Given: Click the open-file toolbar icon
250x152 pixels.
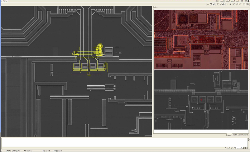Looking at the screenshot, I should pyautogui.click(x=247, y=4).
